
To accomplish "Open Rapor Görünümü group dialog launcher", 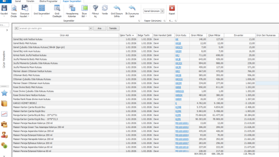I will [x=164, y=21].
